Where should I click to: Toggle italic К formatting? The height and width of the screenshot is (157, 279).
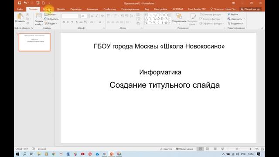[x=68, y=22]
